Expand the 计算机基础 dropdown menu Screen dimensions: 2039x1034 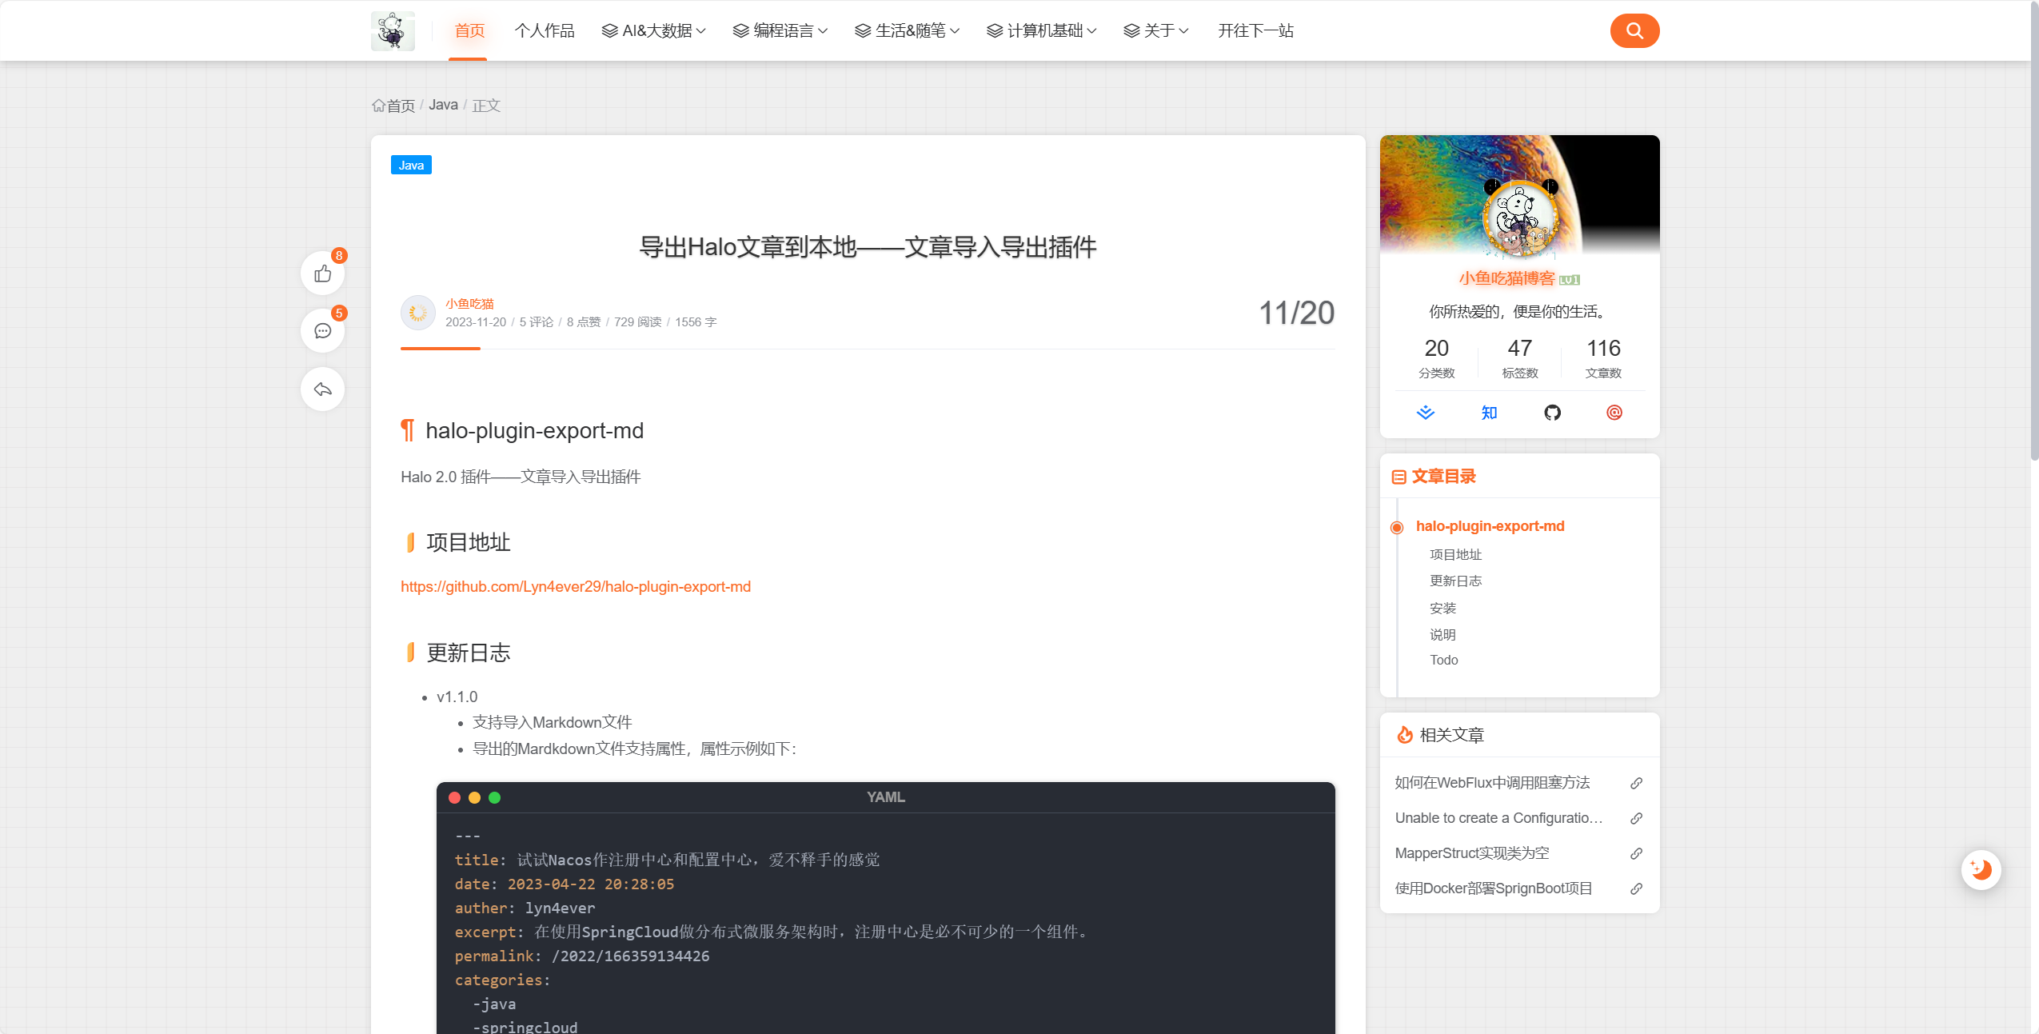[x=1042, y=31]
